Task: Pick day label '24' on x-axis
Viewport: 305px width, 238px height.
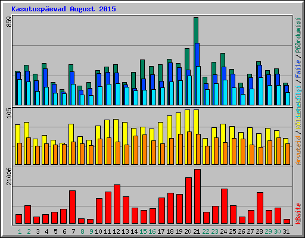Action: [x=223, y=231]
